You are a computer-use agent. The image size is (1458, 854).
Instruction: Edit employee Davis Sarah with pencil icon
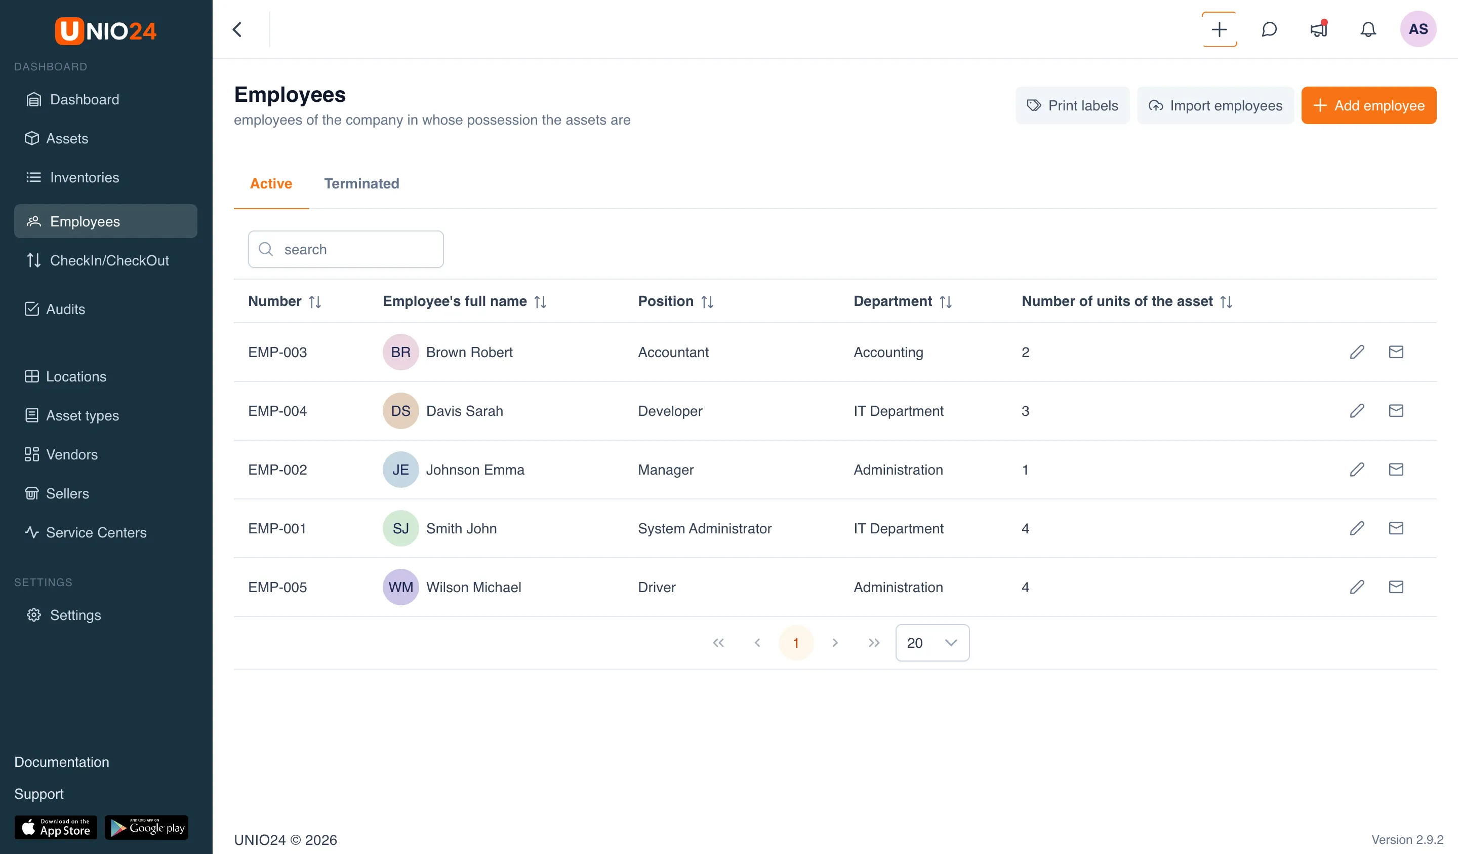click(x=1357, y=410)
